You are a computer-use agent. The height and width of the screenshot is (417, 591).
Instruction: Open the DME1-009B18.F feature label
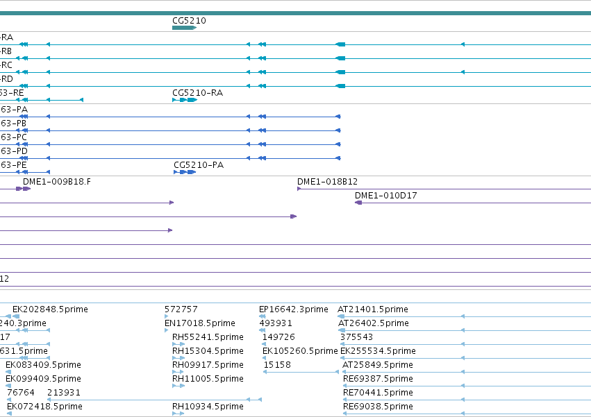click(57, 182)
